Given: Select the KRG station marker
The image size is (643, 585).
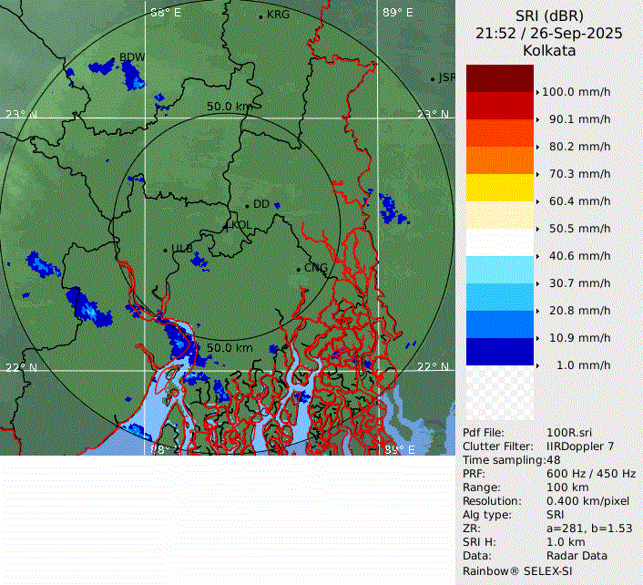Looking at the screenshot, I should pos(261,15).
